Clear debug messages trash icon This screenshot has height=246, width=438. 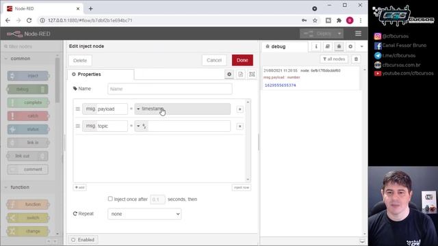[x=356, y=59]
